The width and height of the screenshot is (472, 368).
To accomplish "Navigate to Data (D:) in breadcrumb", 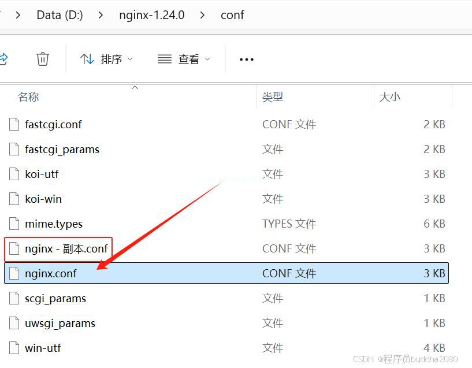I will click(x=60, y=15).
